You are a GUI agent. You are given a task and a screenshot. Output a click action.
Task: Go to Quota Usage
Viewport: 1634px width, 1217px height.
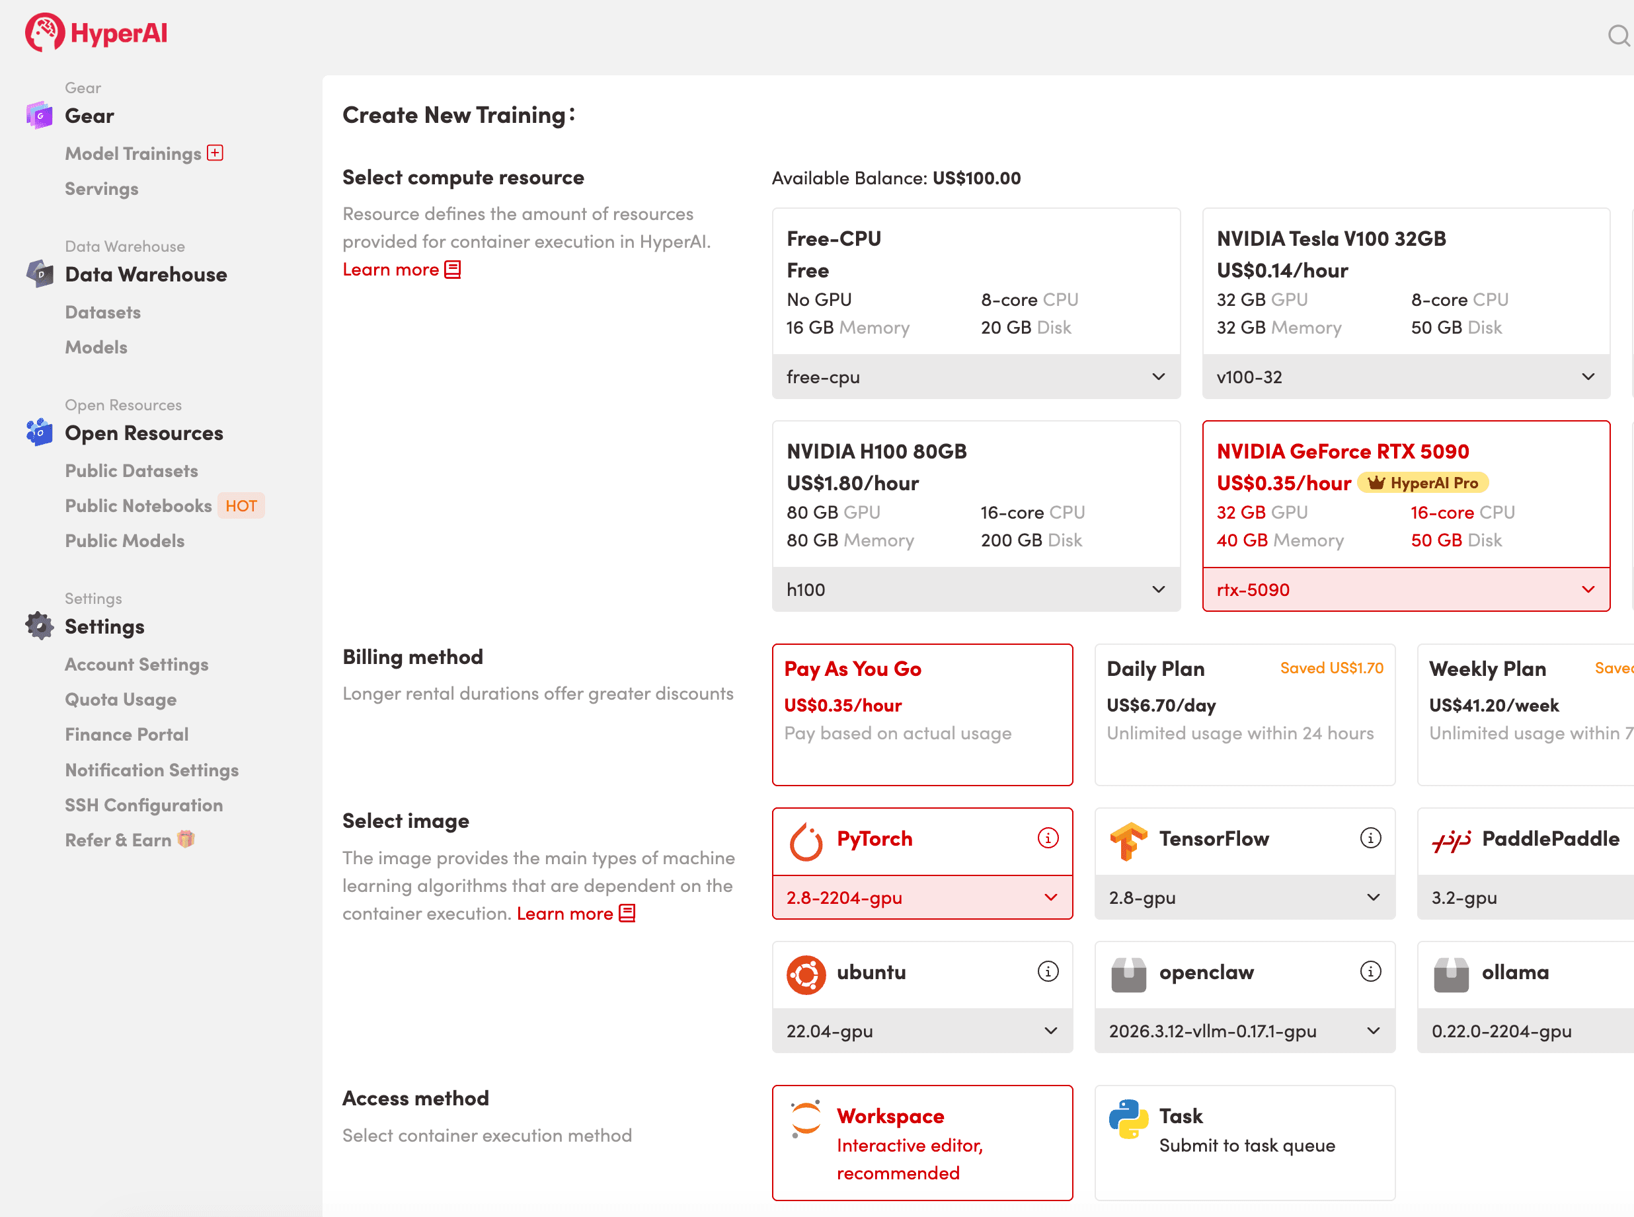pos(121,700)
